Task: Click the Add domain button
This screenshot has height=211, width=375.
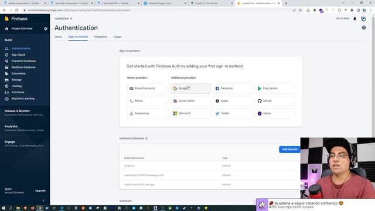Action: [289, 149]
